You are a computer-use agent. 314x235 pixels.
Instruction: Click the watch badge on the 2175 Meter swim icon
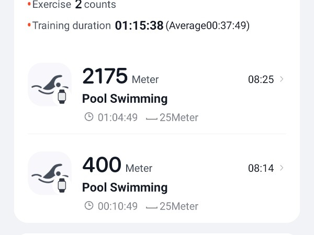point(62,96)
